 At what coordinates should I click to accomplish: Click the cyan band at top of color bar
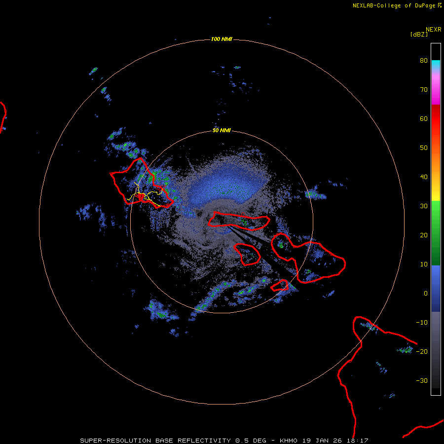coord(436,65)
